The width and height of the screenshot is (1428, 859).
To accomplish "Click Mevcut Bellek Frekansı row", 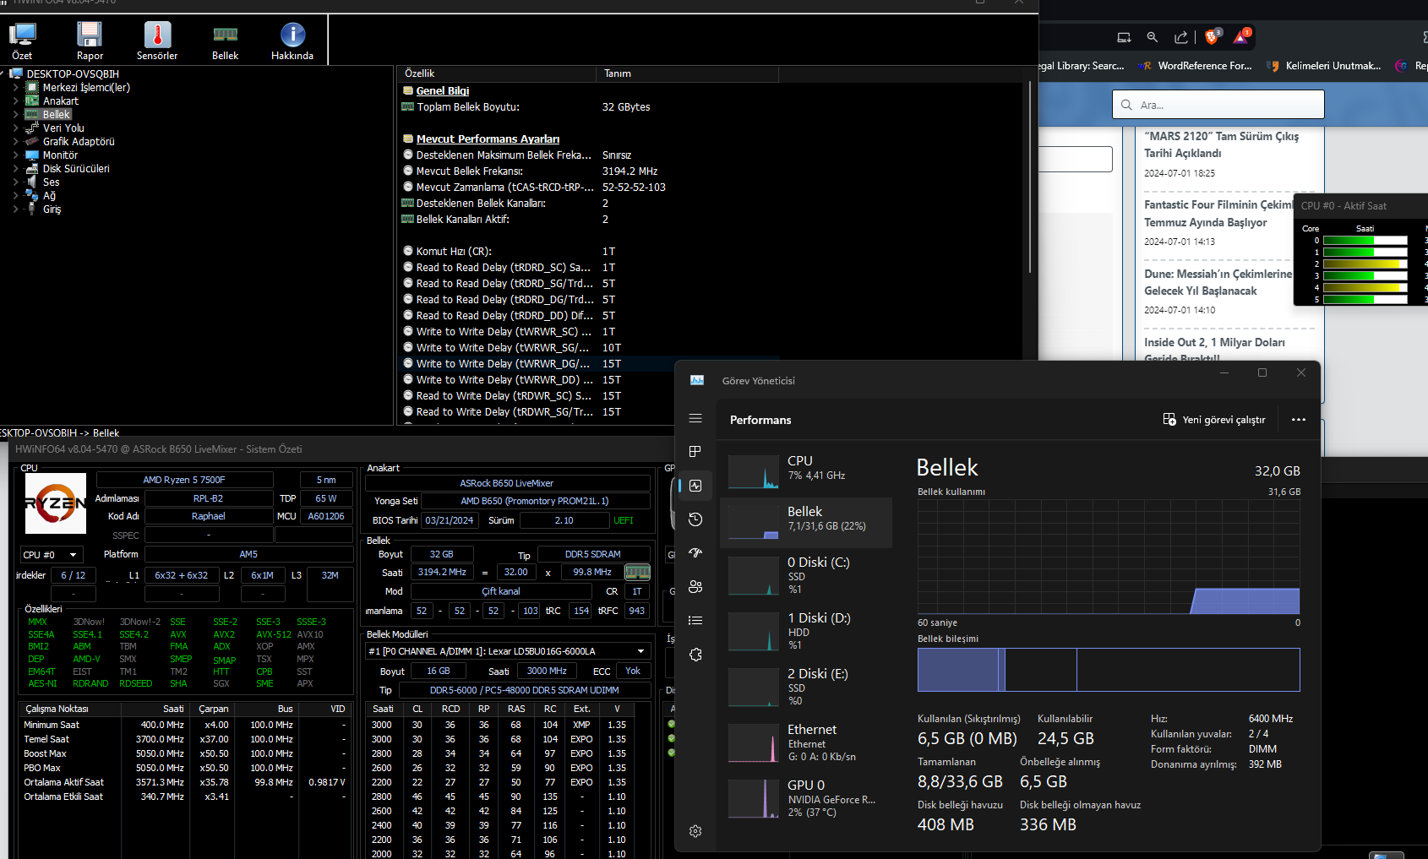I will click(x=588, y=171).
